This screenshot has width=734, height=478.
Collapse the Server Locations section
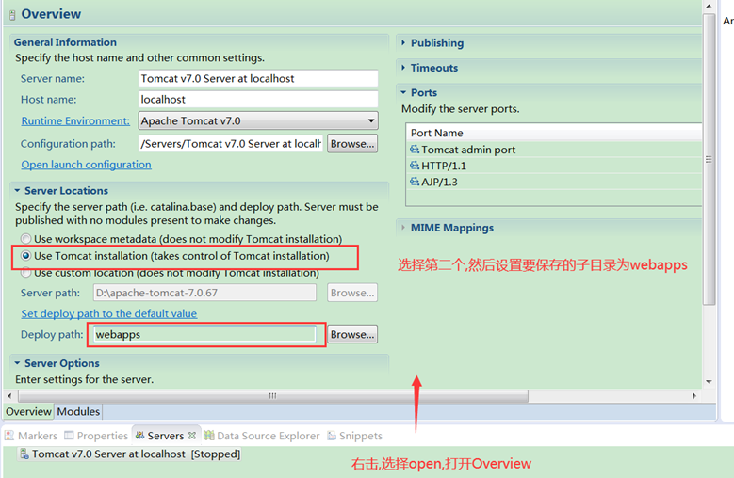(x=17, y=191)
